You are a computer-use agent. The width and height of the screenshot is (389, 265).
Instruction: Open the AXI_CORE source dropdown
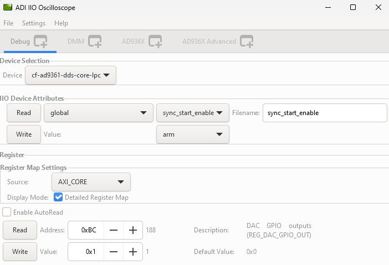(91, 182)
